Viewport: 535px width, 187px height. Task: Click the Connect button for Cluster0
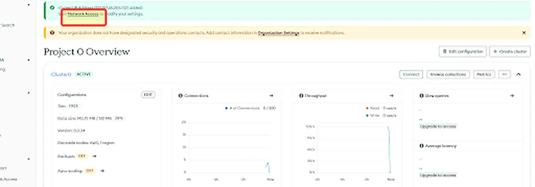click(411, 74)
